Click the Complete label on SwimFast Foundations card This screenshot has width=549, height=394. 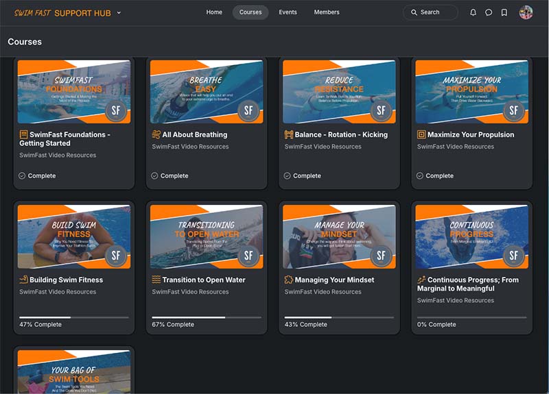(x=42, y=175)
